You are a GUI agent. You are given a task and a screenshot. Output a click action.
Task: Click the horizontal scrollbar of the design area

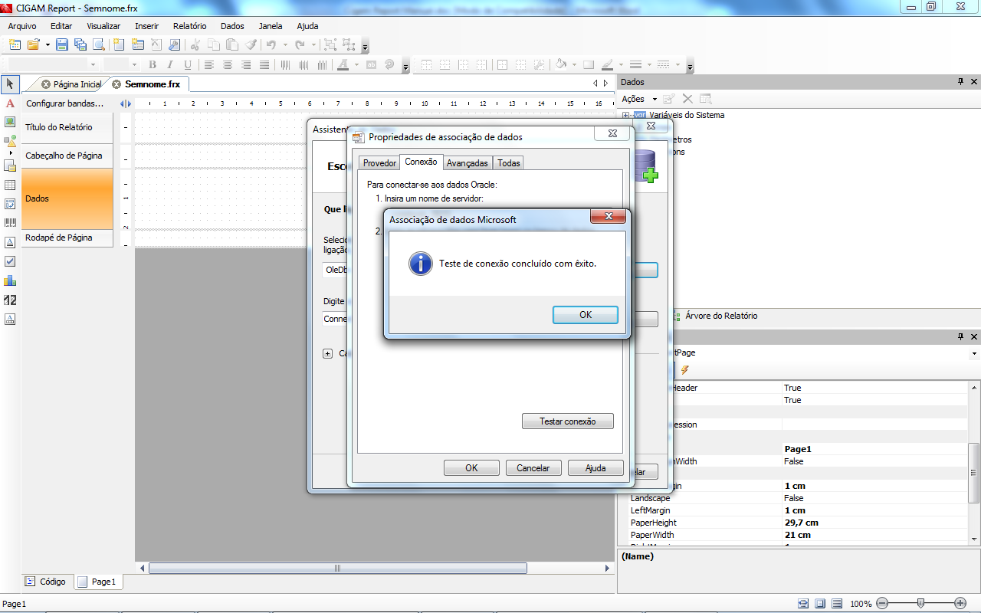click(337, 569)
